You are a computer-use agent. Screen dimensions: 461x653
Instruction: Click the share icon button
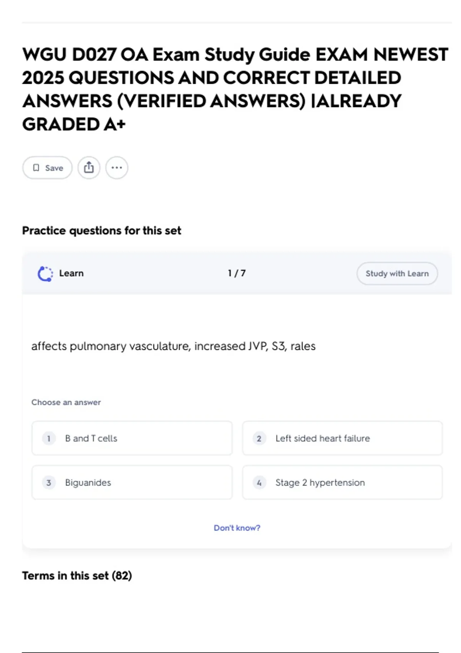point(89,168)
